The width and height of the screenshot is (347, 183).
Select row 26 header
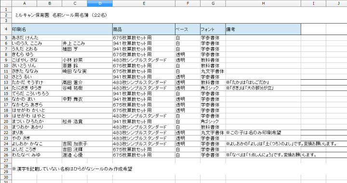tap(6, 155)
